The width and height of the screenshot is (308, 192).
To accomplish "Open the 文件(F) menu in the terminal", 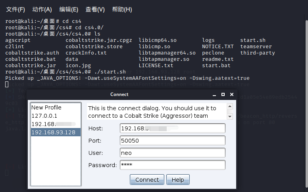I will [x=15, y=9].
